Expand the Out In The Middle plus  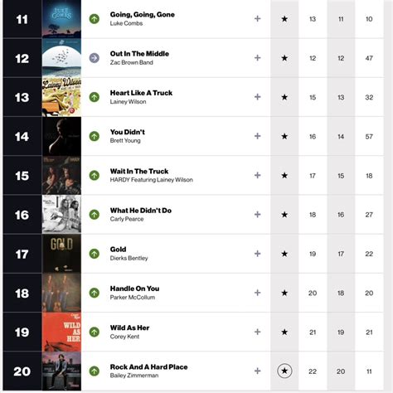(258, 58)
